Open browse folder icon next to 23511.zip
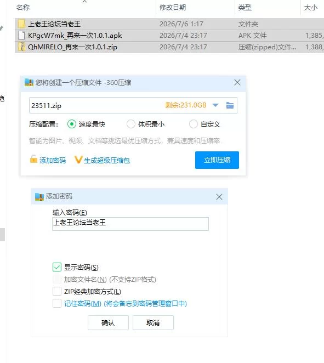The height and width of the screenshot is (363, 324). (x=230, y=105)
